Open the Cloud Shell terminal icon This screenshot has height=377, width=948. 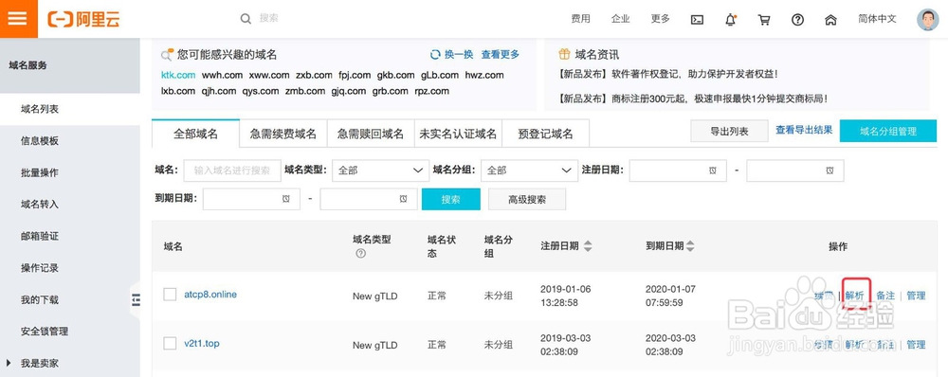[697, 19]
